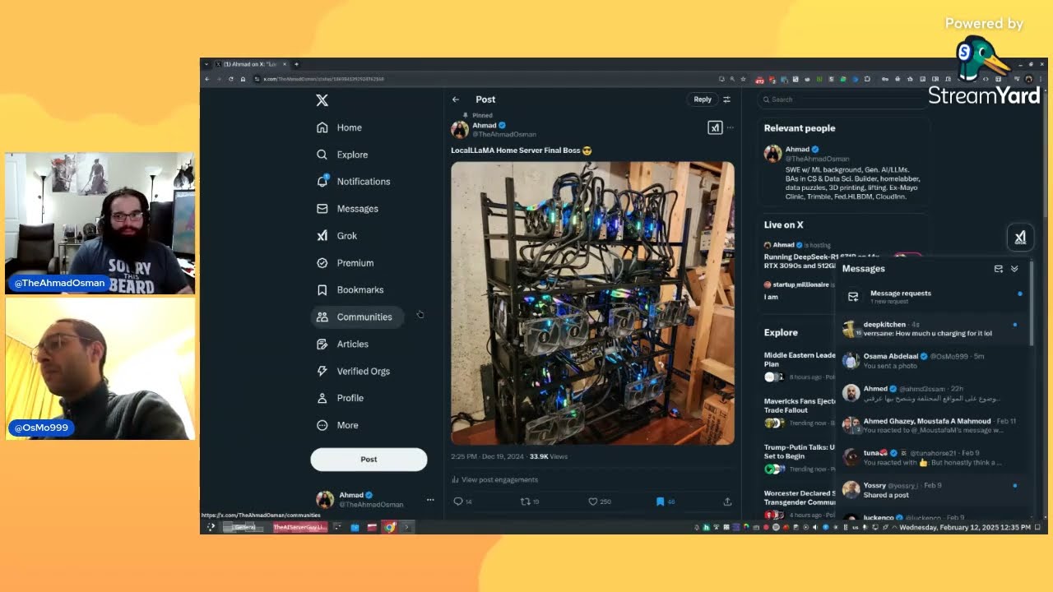Screen dimensions: 1053x592
Task: Open the deepkitchen conversation
Action: [x=933, y=329]
